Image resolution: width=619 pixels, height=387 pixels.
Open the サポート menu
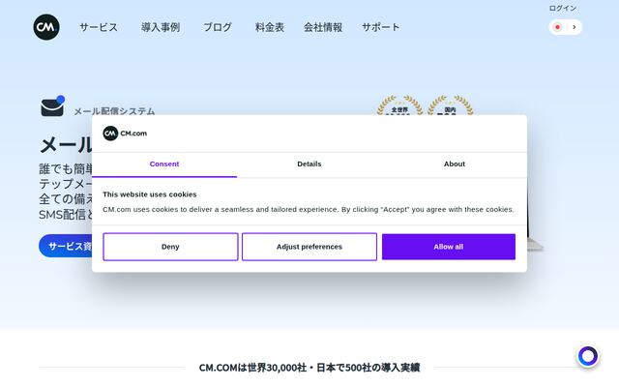click(381, 27)
